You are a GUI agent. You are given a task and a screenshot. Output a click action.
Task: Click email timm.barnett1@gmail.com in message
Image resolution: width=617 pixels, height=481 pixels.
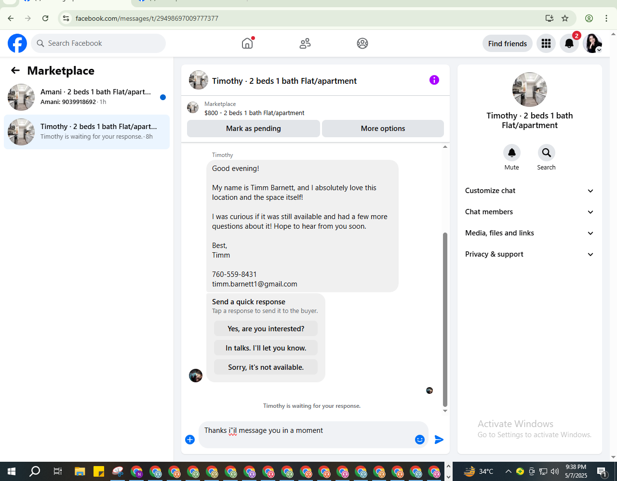pyautogui.click(x=255, y=284)
